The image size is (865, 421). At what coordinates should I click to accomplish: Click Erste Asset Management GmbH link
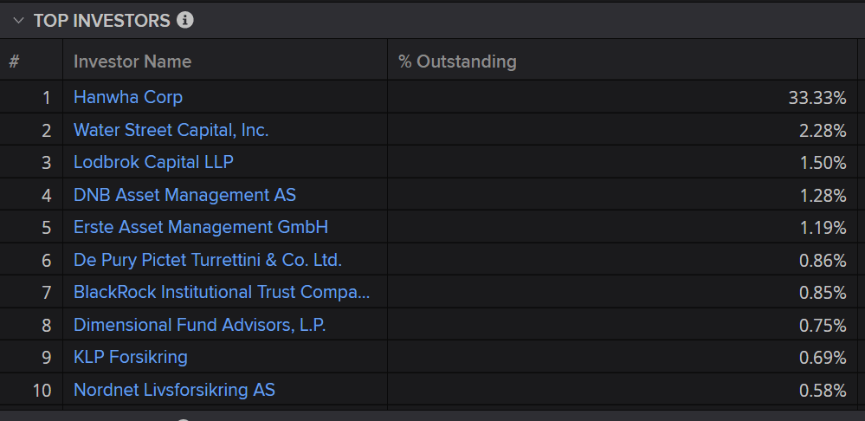click(201, 227)
